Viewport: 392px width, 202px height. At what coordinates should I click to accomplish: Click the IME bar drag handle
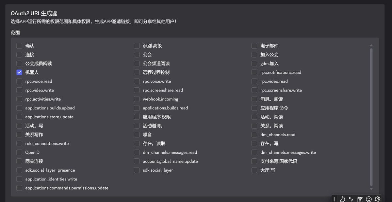point(334,199)
